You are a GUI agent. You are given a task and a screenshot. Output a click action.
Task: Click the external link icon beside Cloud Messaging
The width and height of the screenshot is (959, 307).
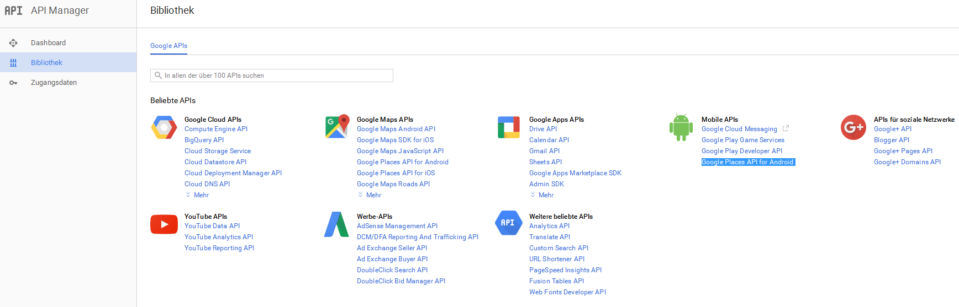point(786,128)
